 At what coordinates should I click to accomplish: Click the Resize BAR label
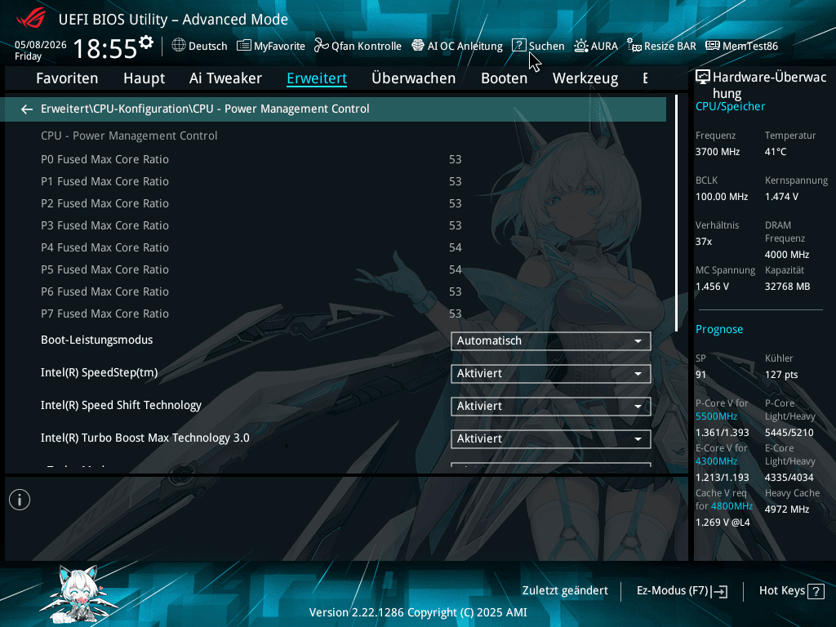click(669, 47)
